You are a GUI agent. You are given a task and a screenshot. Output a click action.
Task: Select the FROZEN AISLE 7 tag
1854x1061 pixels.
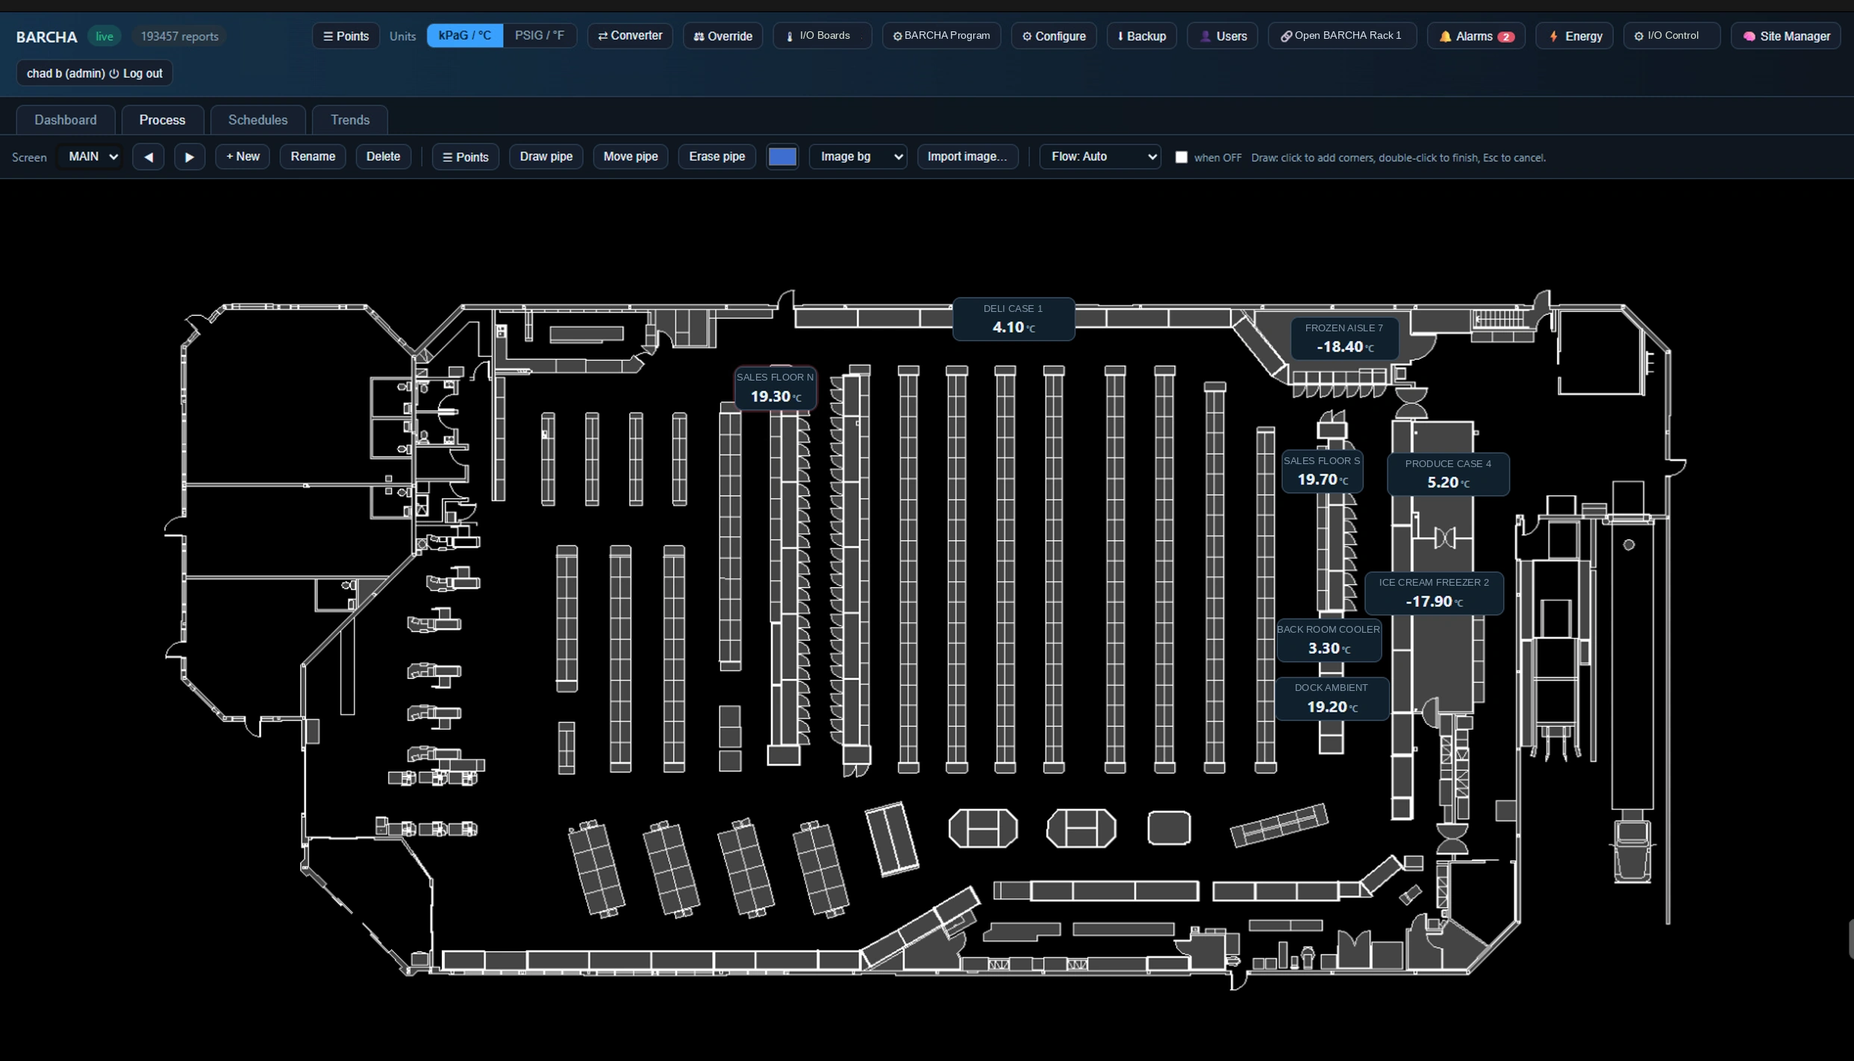point(1344,338)
